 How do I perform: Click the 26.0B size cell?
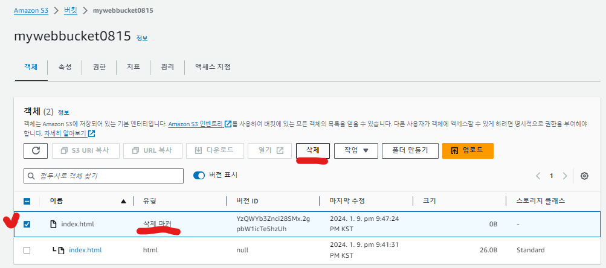[488, 250]
